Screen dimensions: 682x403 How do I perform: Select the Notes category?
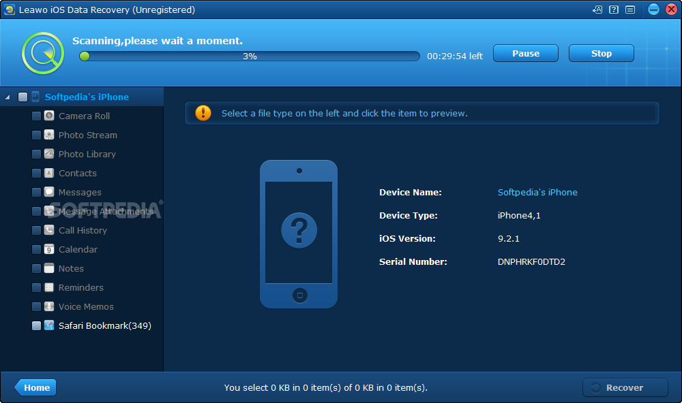point(71,268)
